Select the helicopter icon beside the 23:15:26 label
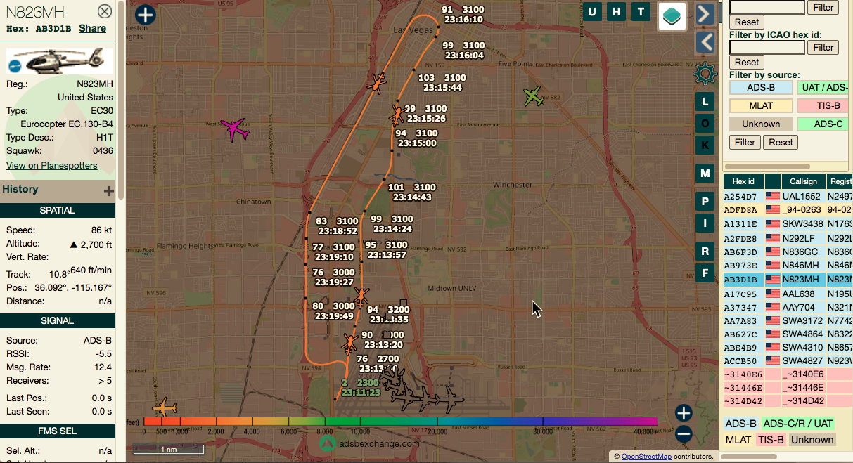This screenshot has height=463, width=853. 397,114
